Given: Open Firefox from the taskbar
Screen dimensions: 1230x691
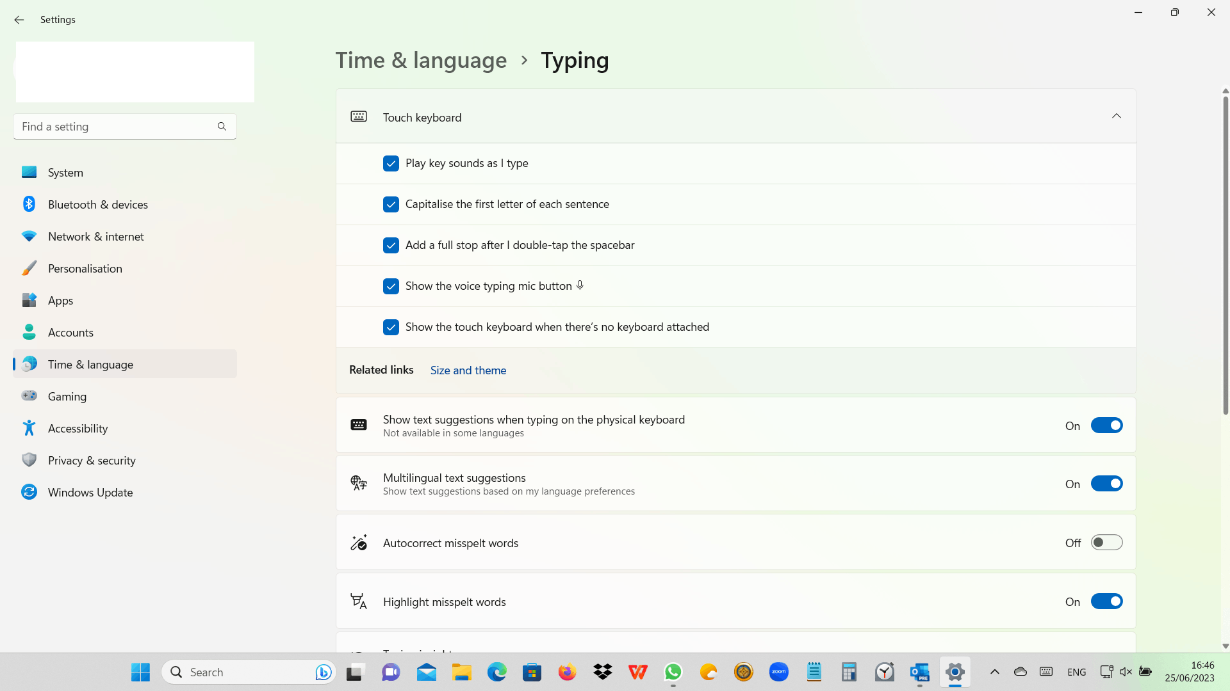Looking at the screenshot, I should 567,672.
